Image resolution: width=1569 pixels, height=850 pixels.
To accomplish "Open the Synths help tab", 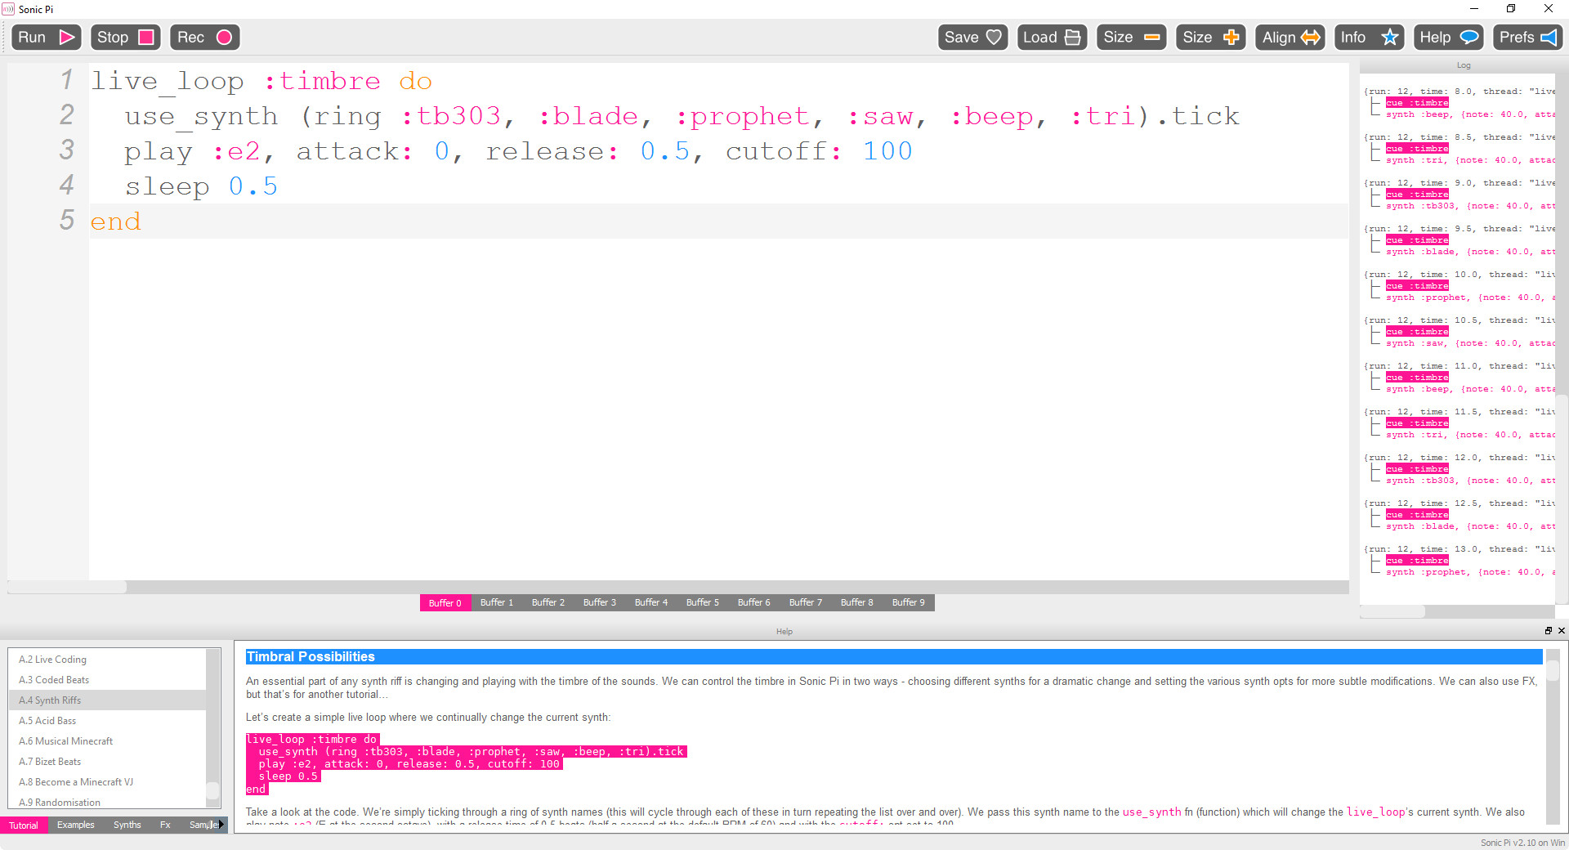I will coord(127,825).
